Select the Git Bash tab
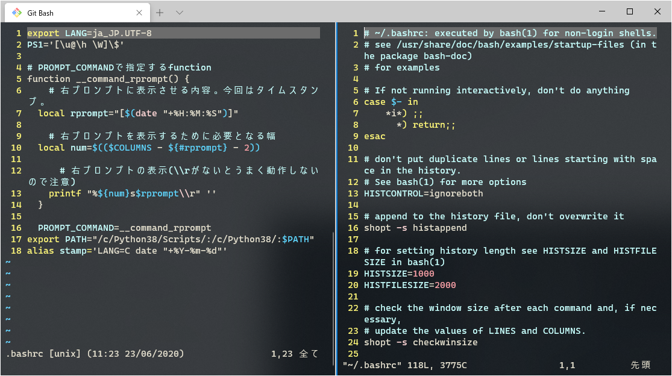 click(x=54, y=11)
